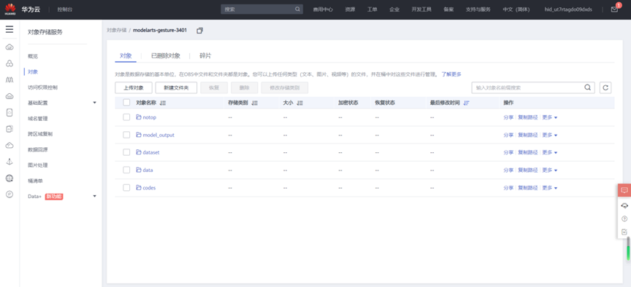The image size is (631, 287).
Task: Expand 更多 dropdown for model_output row
Action: tap(550, 135)
